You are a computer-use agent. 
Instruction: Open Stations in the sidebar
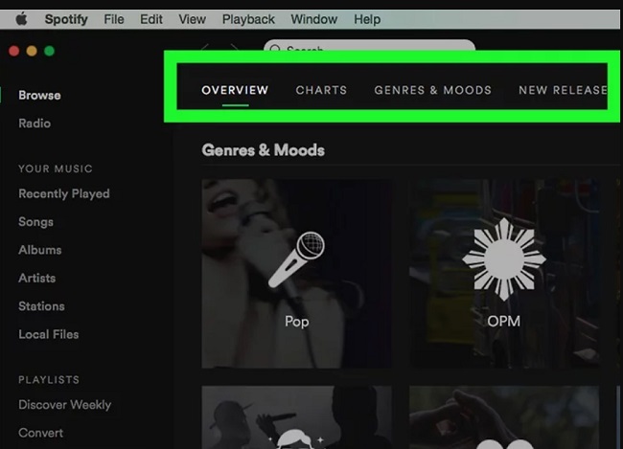click(42, 306)
